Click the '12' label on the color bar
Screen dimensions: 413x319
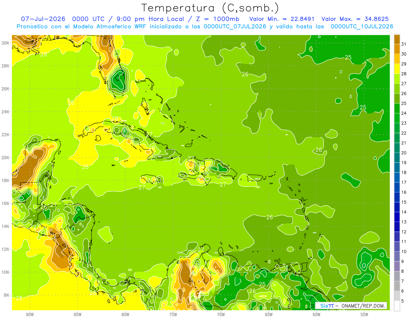coord(404,232)
